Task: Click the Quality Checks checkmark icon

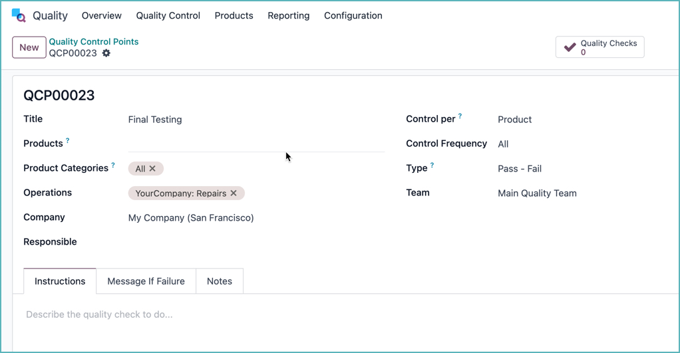Action: (x=570, y=47)
